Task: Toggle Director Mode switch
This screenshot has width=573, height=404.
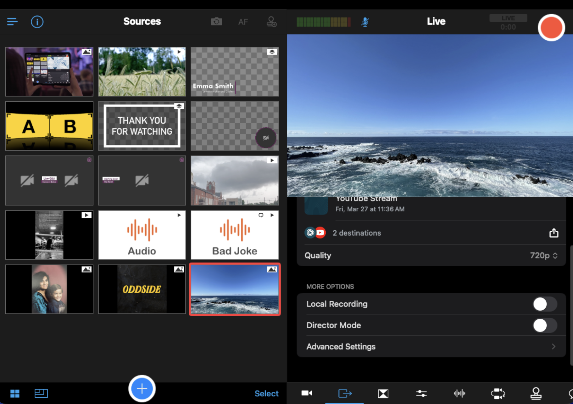Action: tap(545, 325)
